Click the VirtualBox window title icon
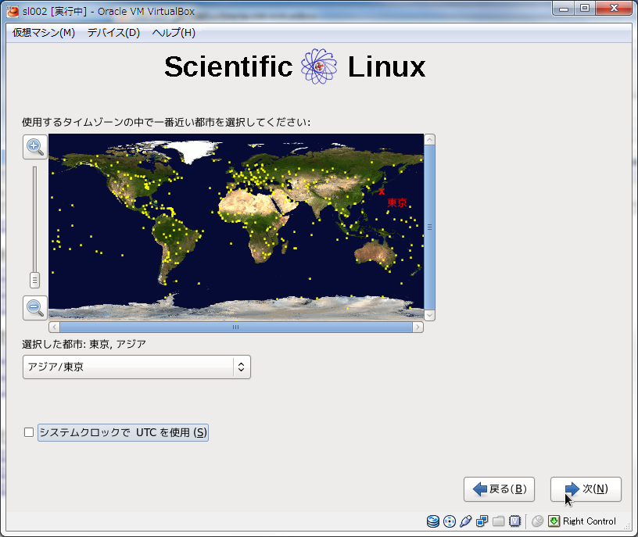Viewport: 638px width, 537px height. point(13,12)
